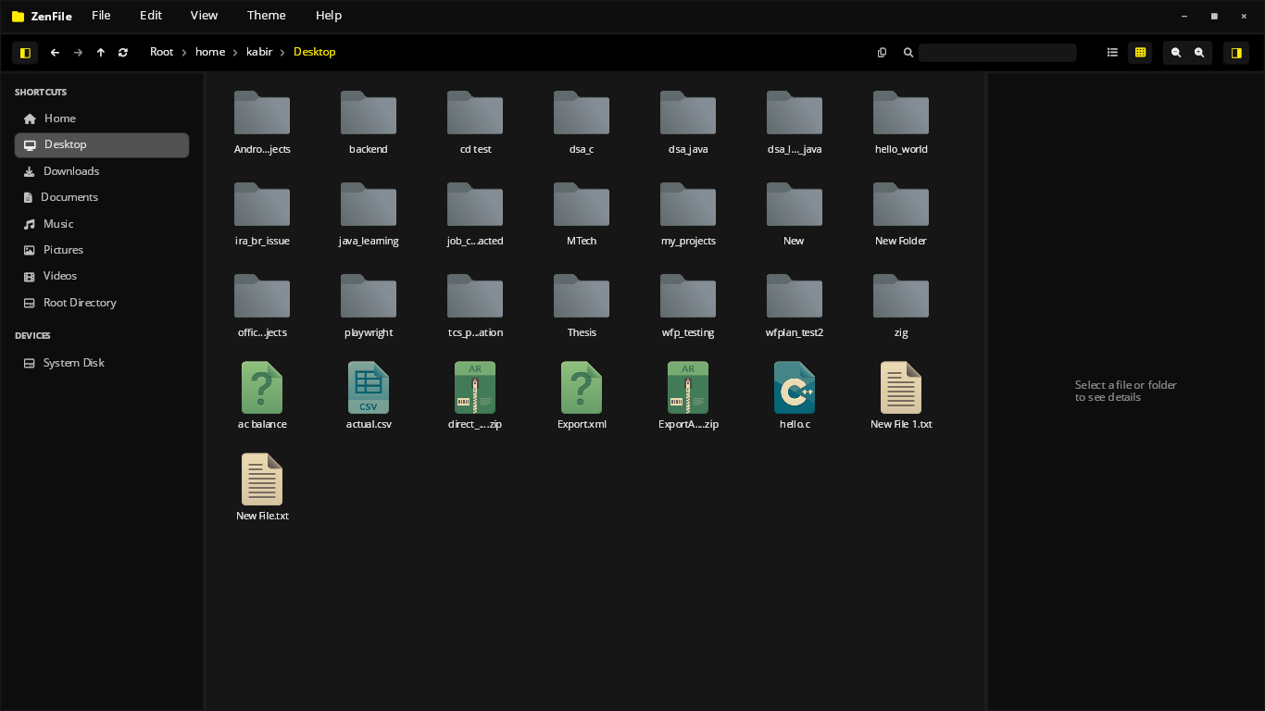Select the folder named New
1265x711 pixels.
[795, 213]
